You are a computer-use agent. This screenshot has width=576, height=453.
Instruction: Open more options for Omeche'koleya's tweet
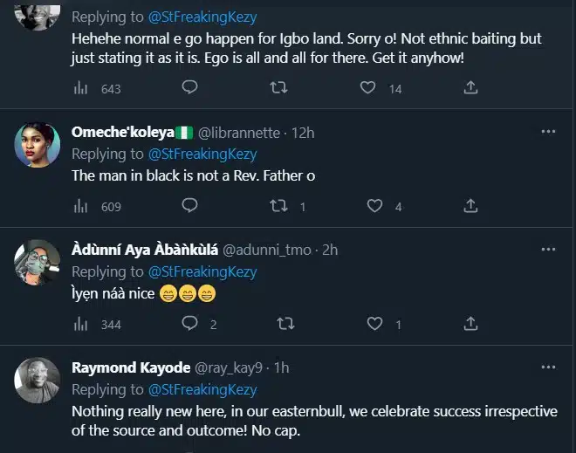[x=548, y=132]
